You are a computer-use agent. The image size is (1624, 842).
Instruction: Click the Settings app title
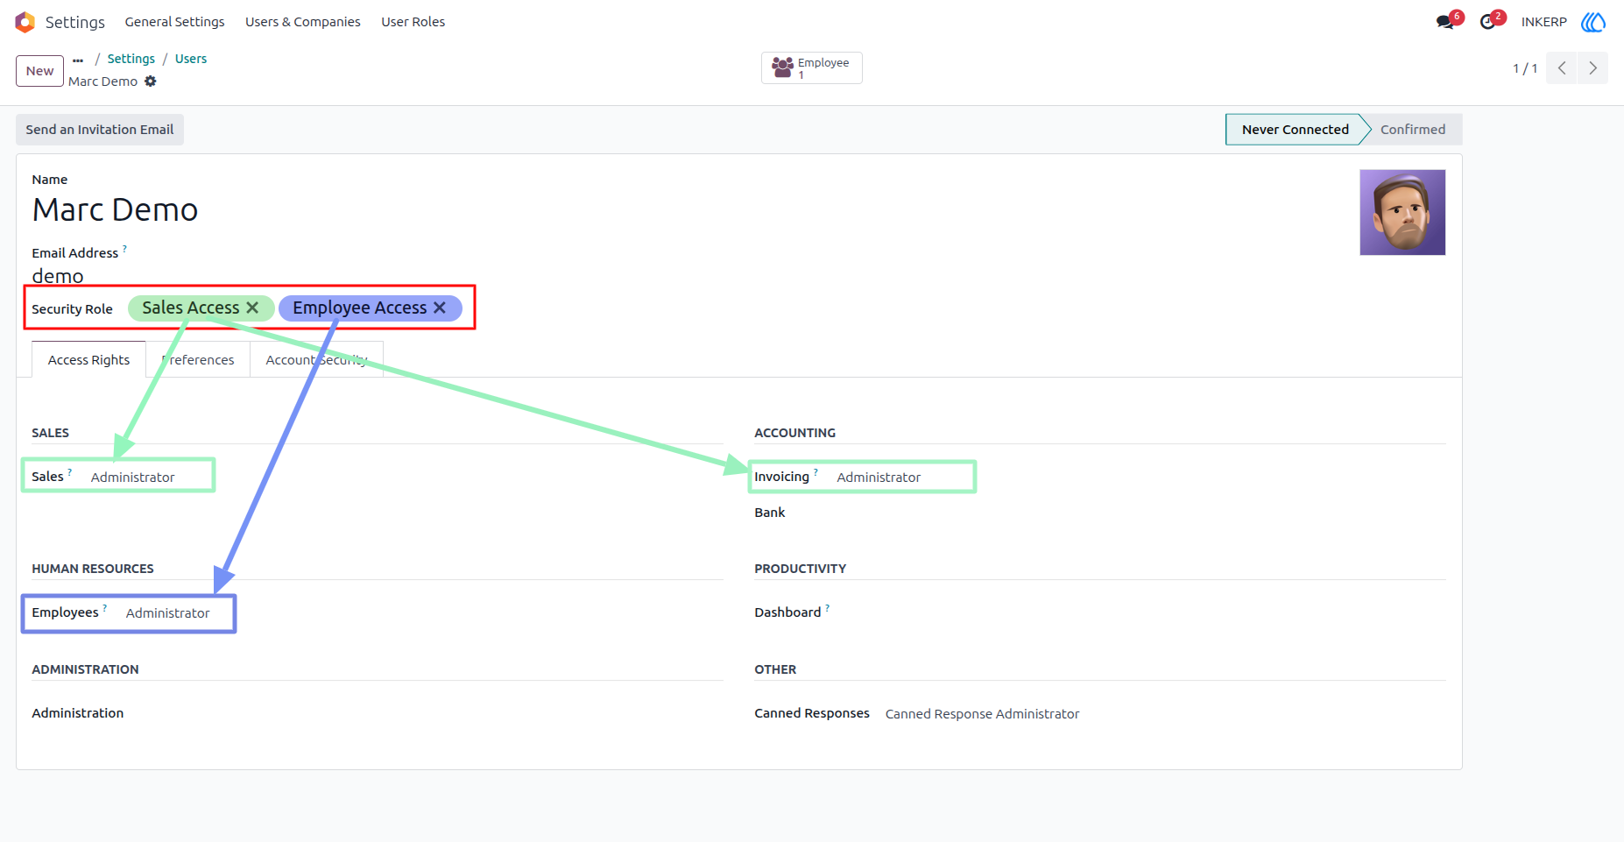pos(75,22)
